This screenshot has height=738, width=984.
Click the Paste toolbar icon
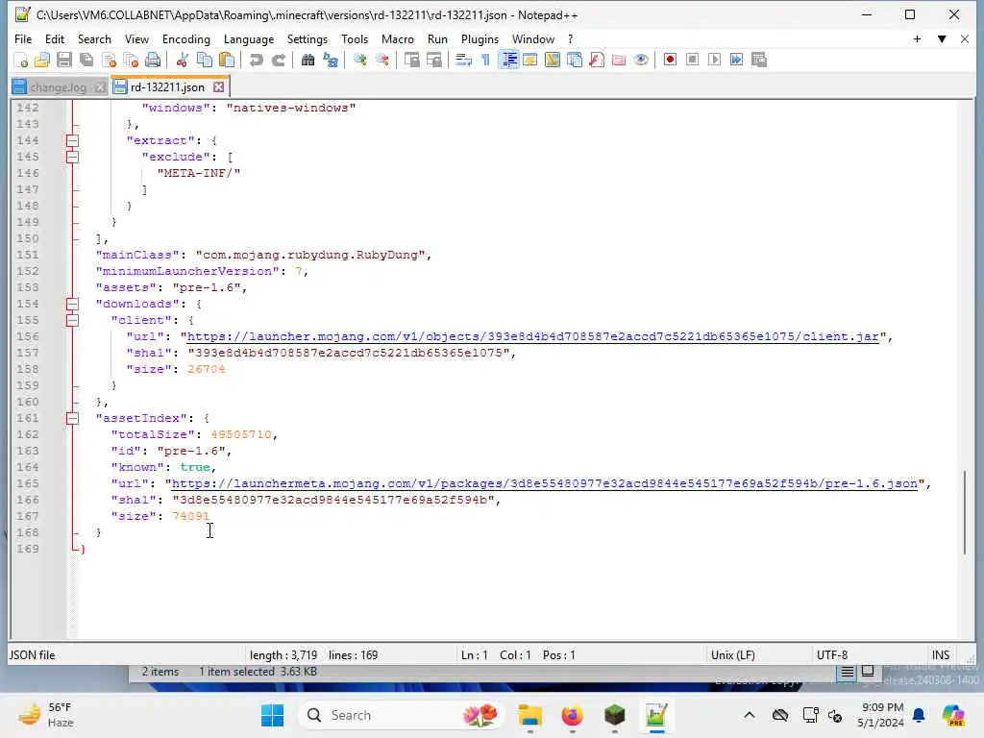point(227,60)
